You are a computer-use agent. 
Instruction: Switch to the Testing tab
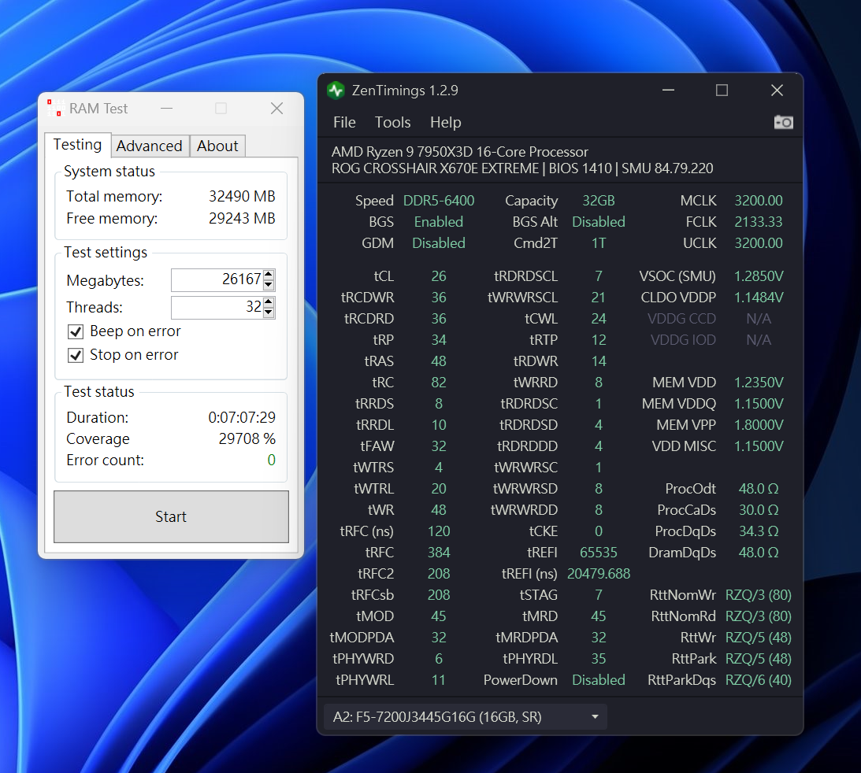[x=77, y=145]
